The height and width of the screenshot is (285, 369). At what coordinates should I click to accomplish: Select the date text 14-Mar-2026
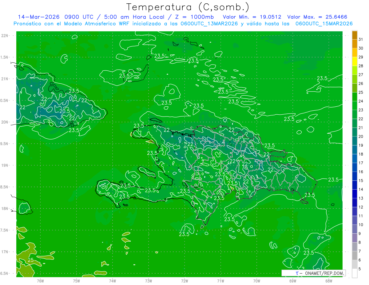click(x=39, y=17)
